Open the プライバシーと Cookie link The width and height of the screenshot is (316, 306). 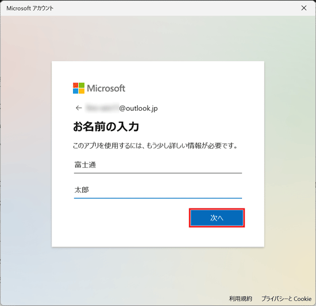tap(286, 299)
